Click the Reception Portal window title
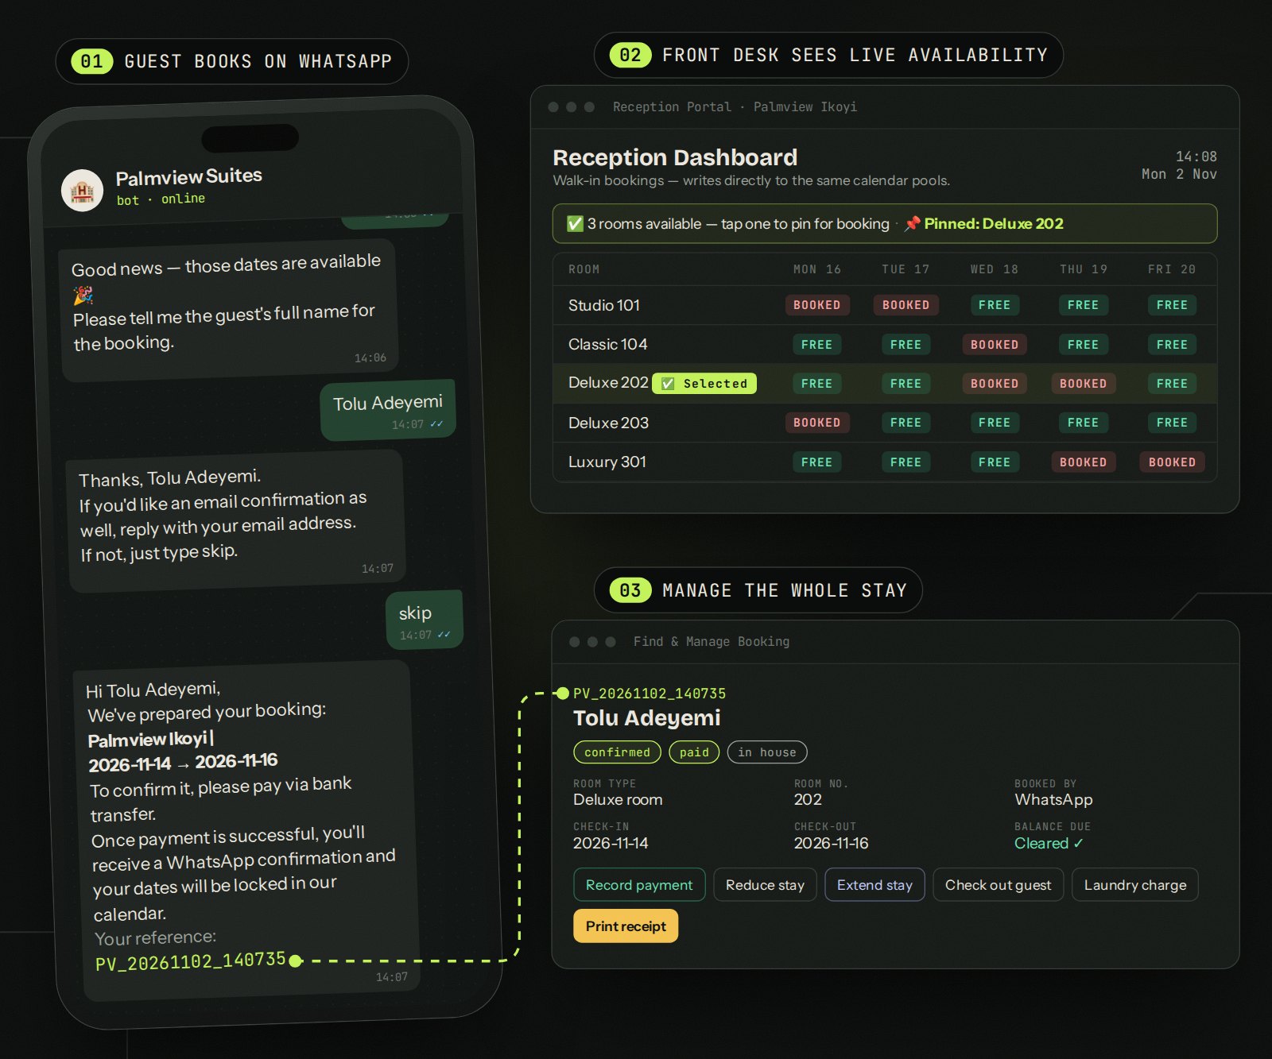The width and height of the screenshot is (1272, 1059). point(735,106)
